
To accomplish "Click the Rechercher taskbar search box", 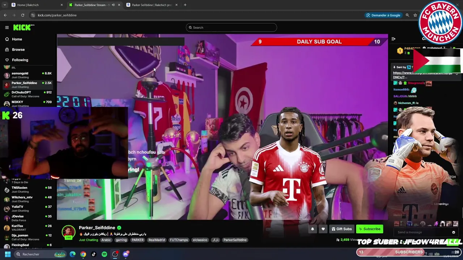I will tap(41, 254).
